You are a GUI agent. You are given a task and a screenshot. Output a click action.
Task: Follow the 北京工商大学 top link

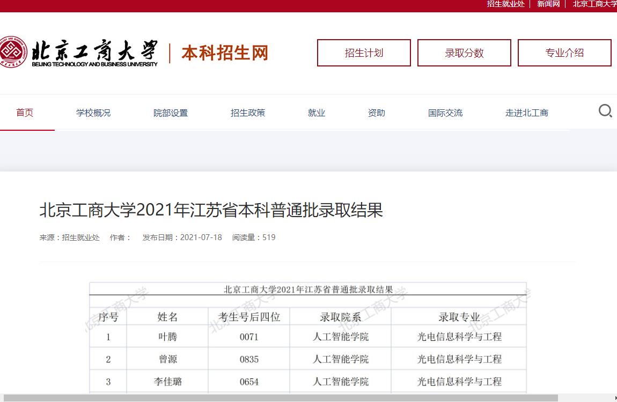coord(594,4)
